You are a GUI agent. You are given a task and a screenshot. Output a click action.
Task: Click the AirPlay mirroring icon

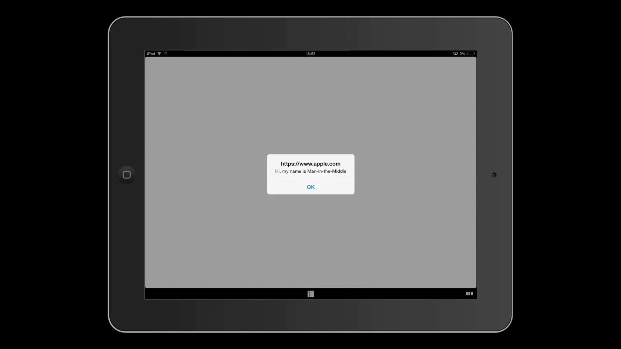[x=455, y=54]
